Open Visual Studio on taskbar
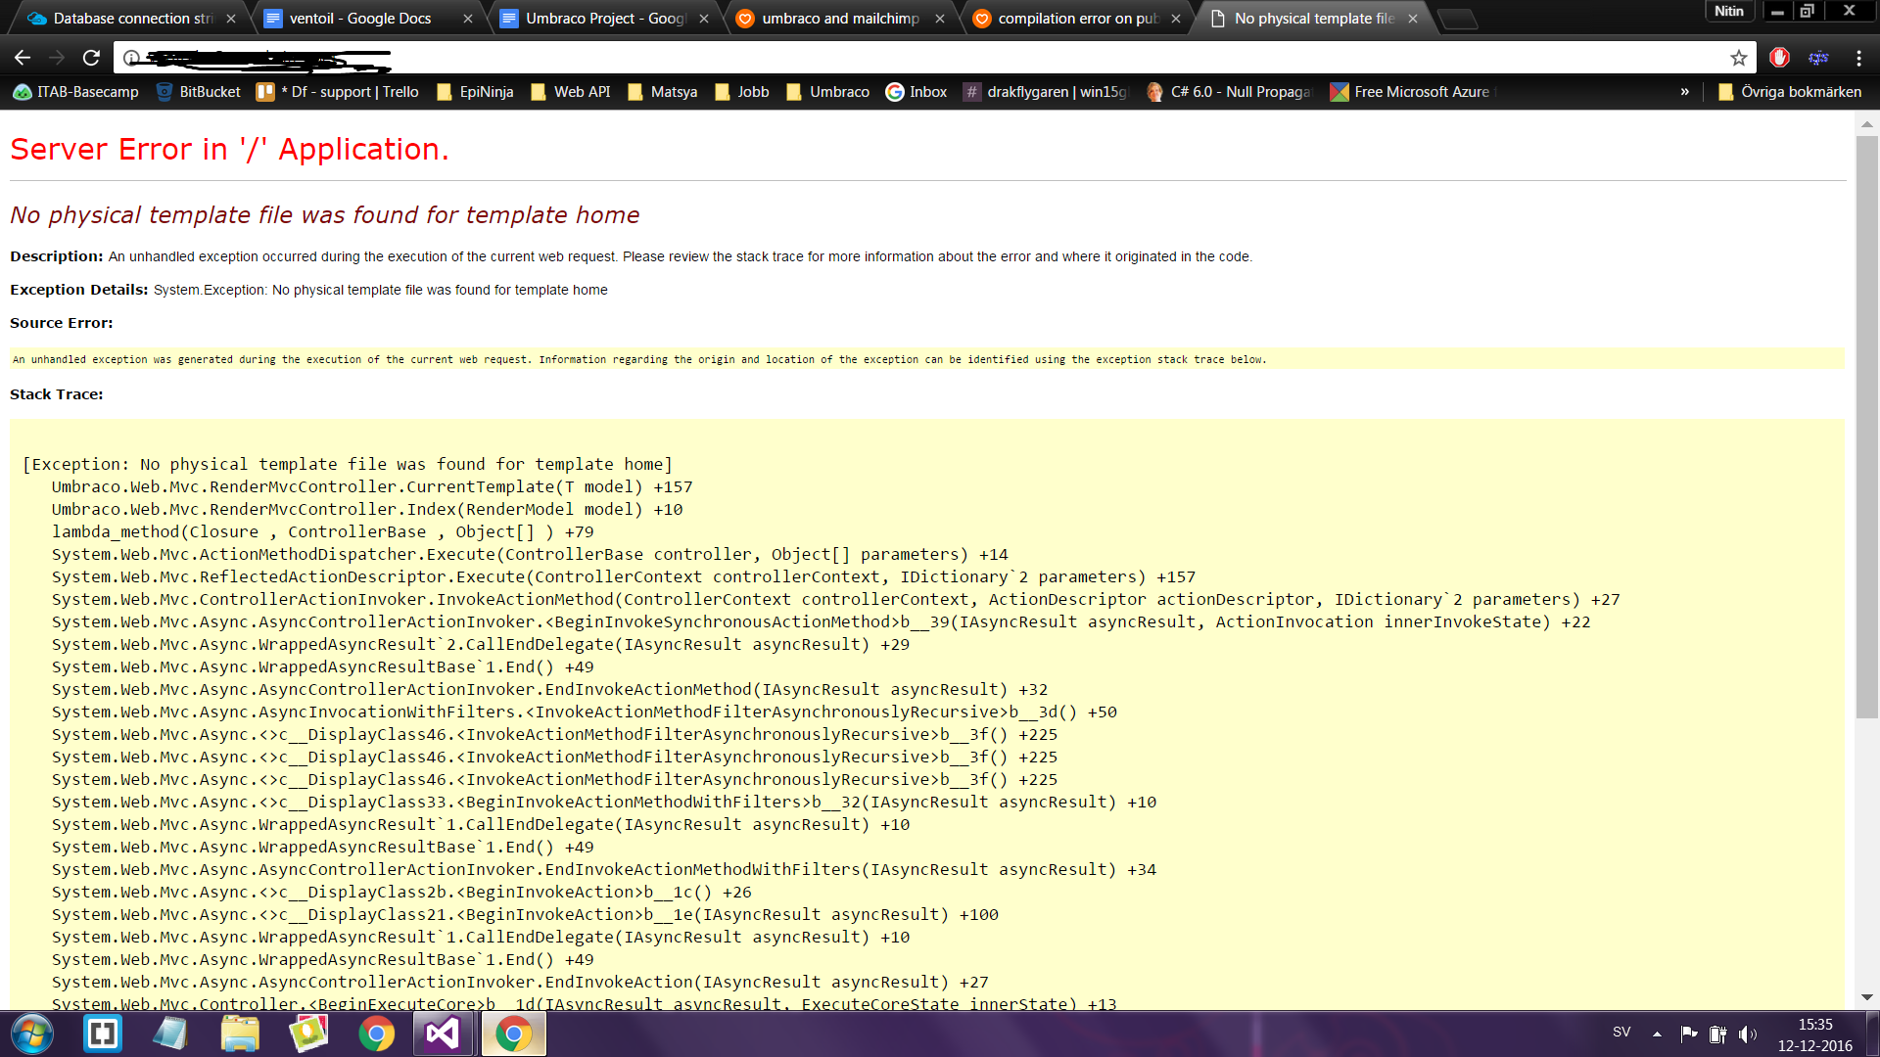1880x1057 pixels. click(444, 1034)
